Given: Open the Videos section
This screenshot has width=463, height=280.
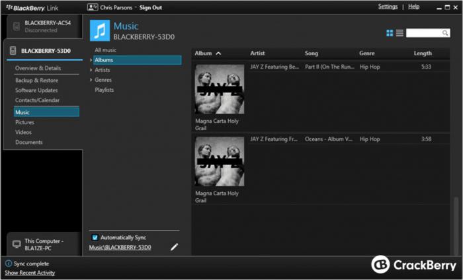Looking at the screenshot, I should point(23,132).
